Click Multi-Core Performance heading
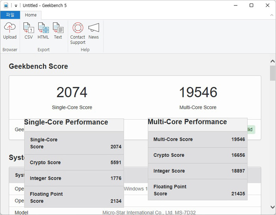The width and height of the screenshot is (276, 215). [187, 122]
